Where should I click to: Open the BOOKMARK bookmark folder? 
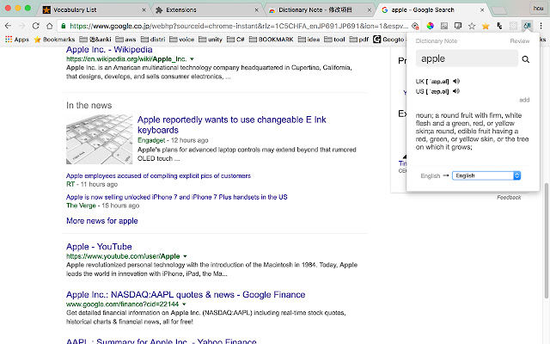[271, 40]
